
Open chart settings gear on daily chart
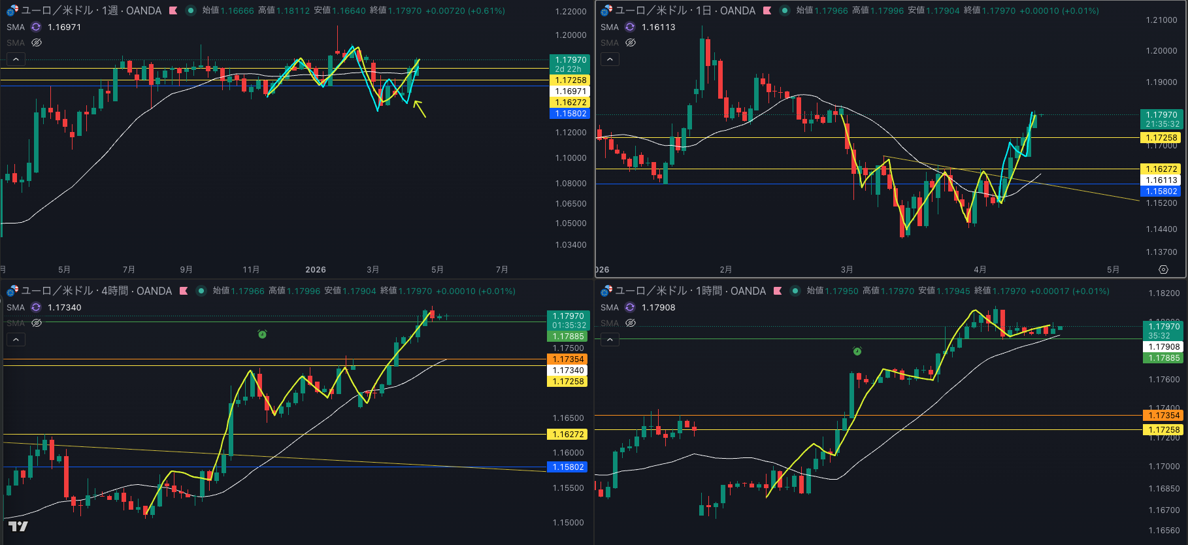tap(1163, 269)
